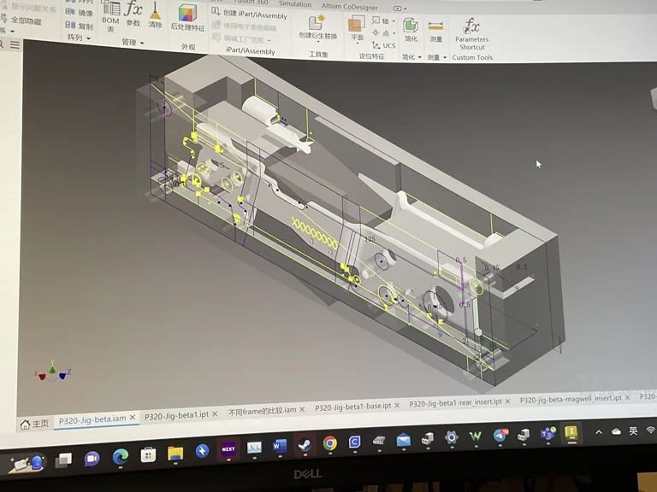Open the 平面 plane dropdown arrow
657x492 pixels.
(357, 43)
